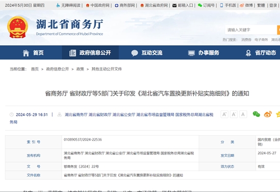Click the 文号 label cell
The width and height of the screenshot is (280, 192).
click(x=34, y=167)
